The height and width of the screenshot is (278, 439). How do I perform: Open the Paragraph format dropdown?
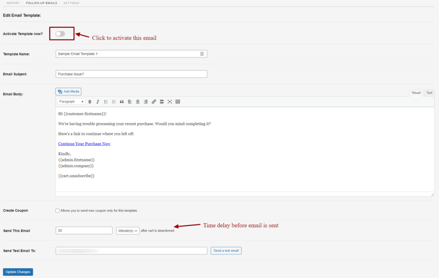point(71,102)
